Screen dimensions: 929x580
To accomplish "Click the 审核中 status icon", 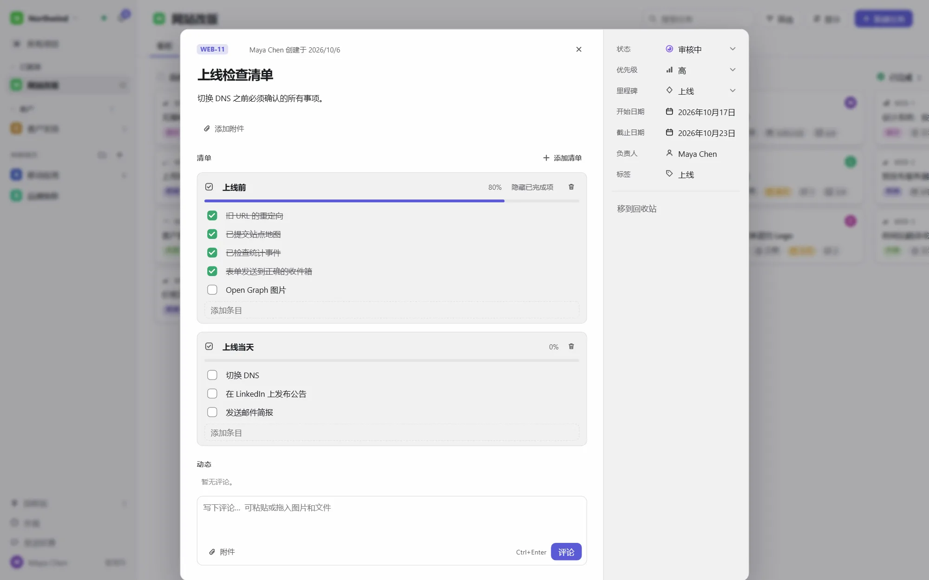I will 669,49.
